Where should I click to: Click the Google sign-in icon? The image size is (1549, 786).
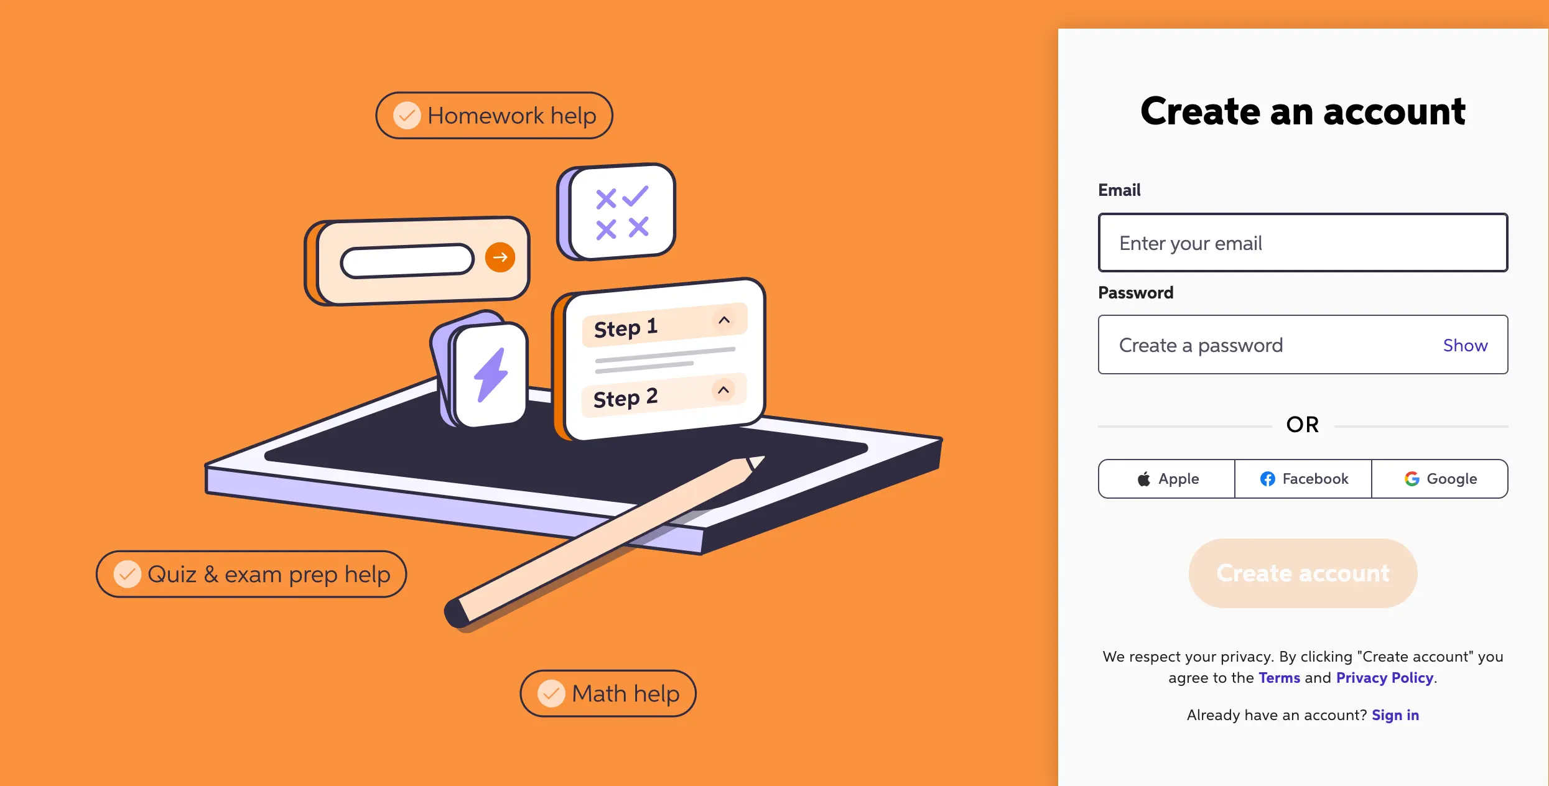tap(1410, 478)
